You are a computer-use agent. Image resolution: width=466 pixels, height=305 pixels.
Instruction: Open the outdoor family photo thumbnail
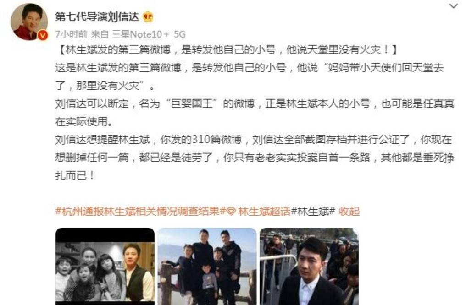coord(207,266)
